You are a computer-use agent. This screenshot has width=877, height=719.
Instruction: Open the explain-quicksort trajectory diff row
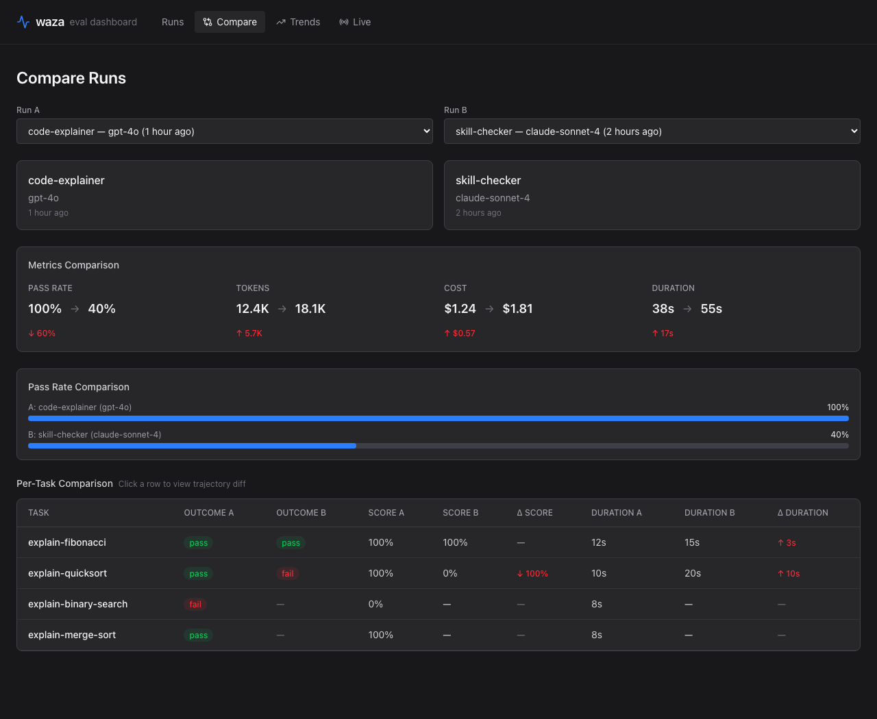pos(67,573)
